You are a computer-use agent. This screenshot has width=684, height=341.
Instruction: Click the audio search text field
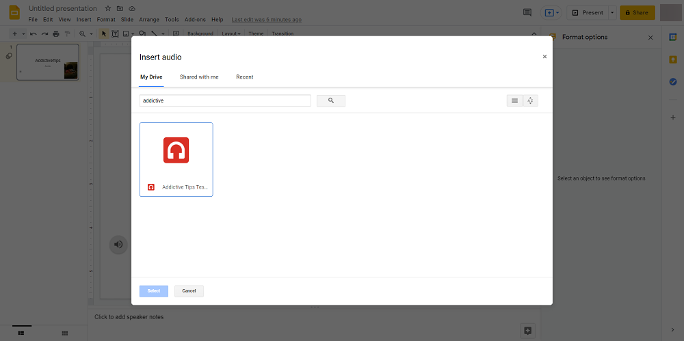click(225, 100)
